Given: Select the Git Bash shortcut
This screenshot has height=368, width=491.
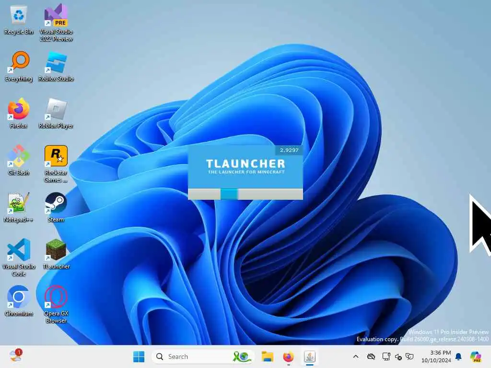Looking at the screenshot, I should (19, 160).
